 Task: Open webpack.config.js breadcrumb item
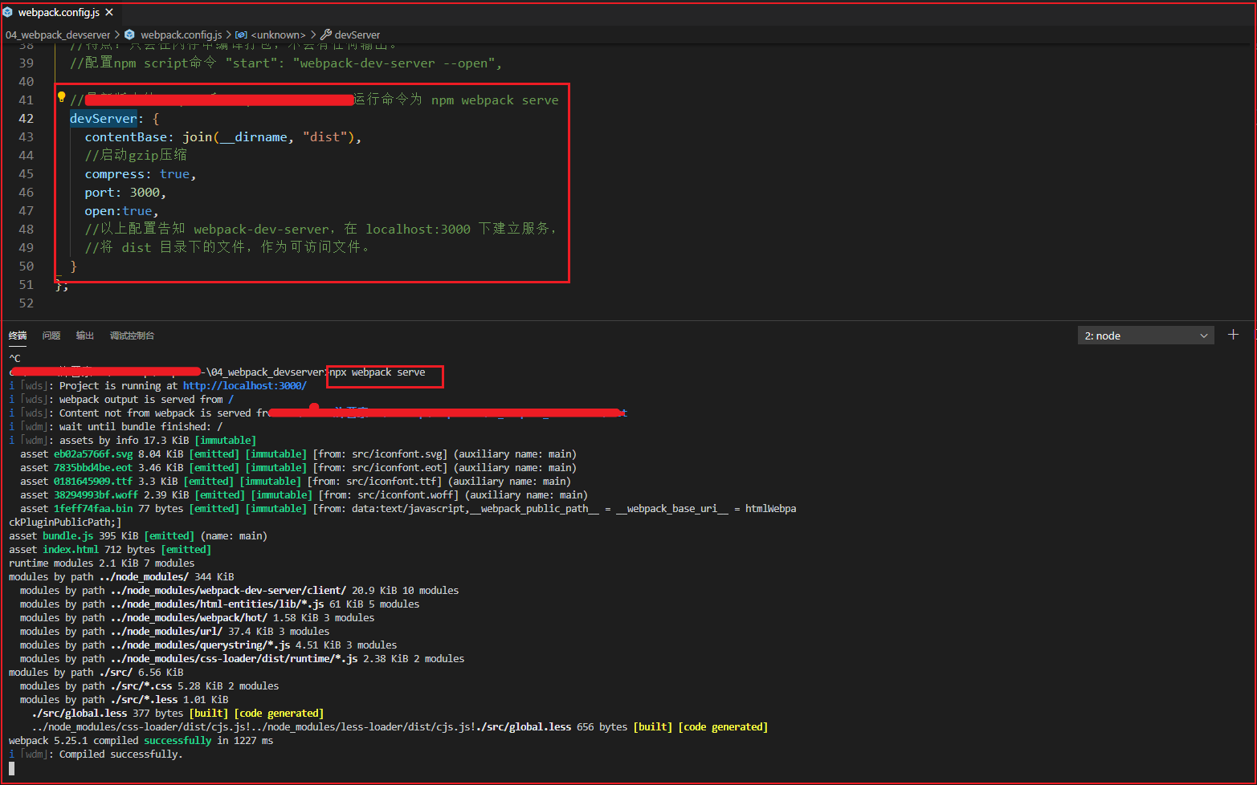(x=181, y=35)
